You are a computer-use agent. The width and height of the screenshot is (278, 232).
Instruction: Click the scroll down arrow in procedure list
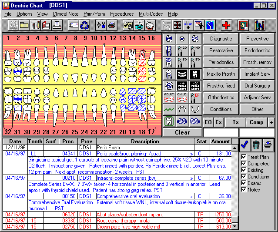235,226
